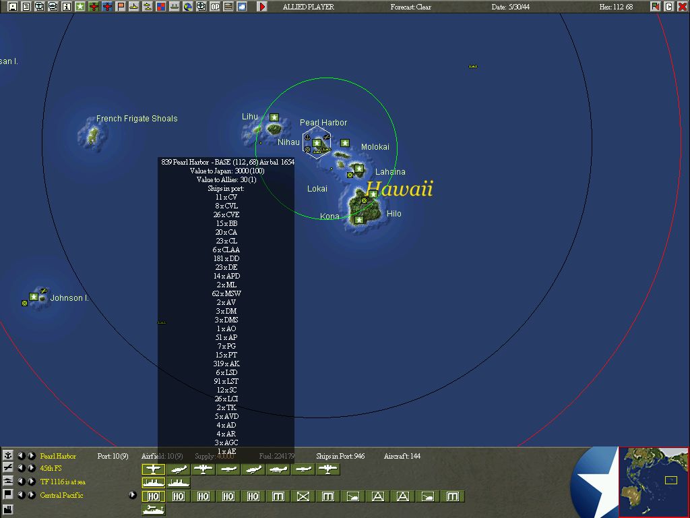Click task force marker northeast of Hawaii
690x518 pixels.
pos(473,66)
